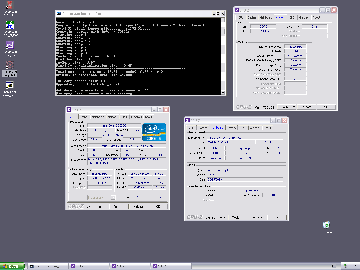Click the Core Speed 5698.67 MHz value
Screen dimensions: 360x270
(100, 174)
